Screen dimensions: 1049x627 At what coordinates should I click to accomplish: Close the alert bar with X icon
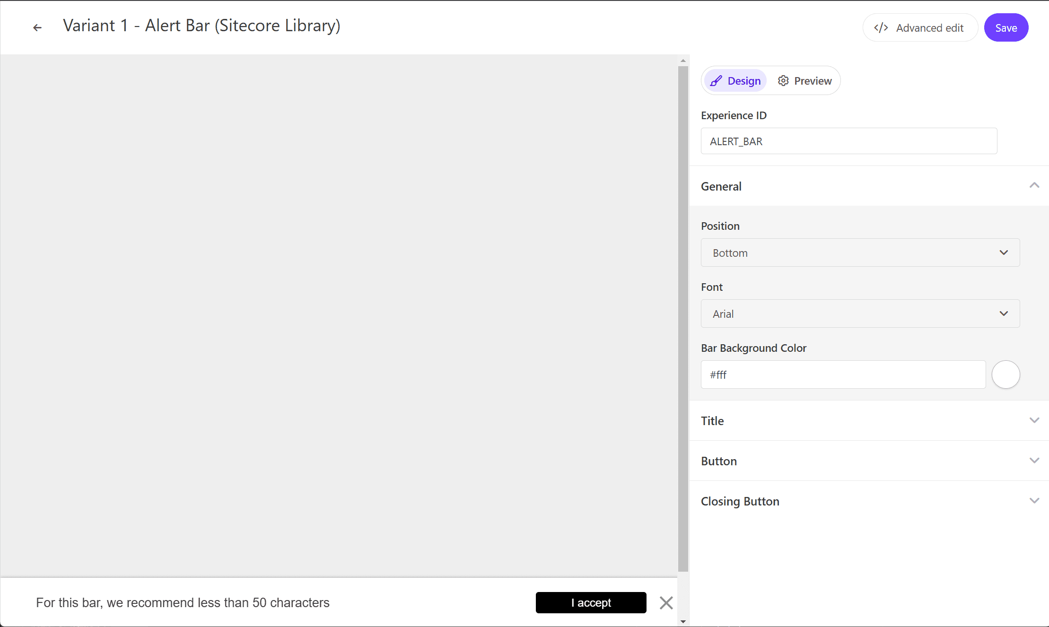coord(666,603)
